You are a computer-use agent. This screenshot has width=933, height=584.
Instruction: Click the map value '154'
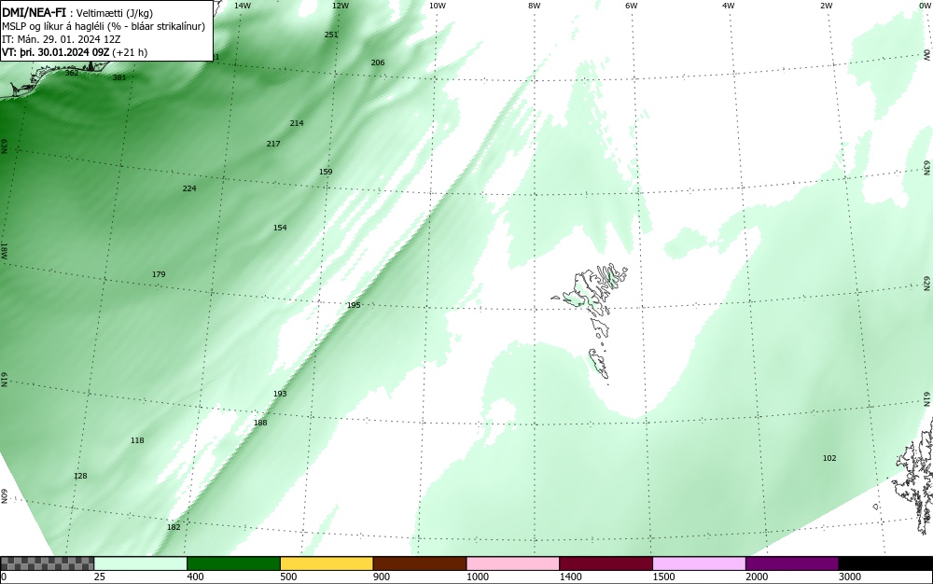[x=280, y=228]
